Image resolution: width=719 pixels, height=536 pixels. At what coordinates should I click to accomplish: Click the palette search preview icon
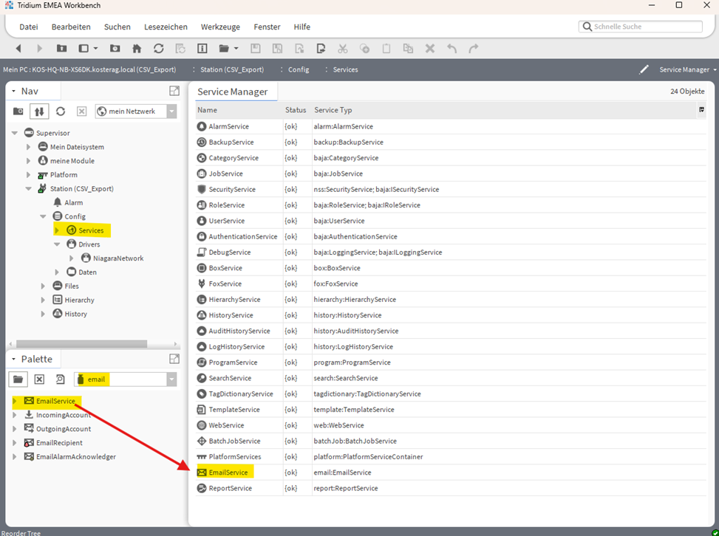tap(61, 379)
